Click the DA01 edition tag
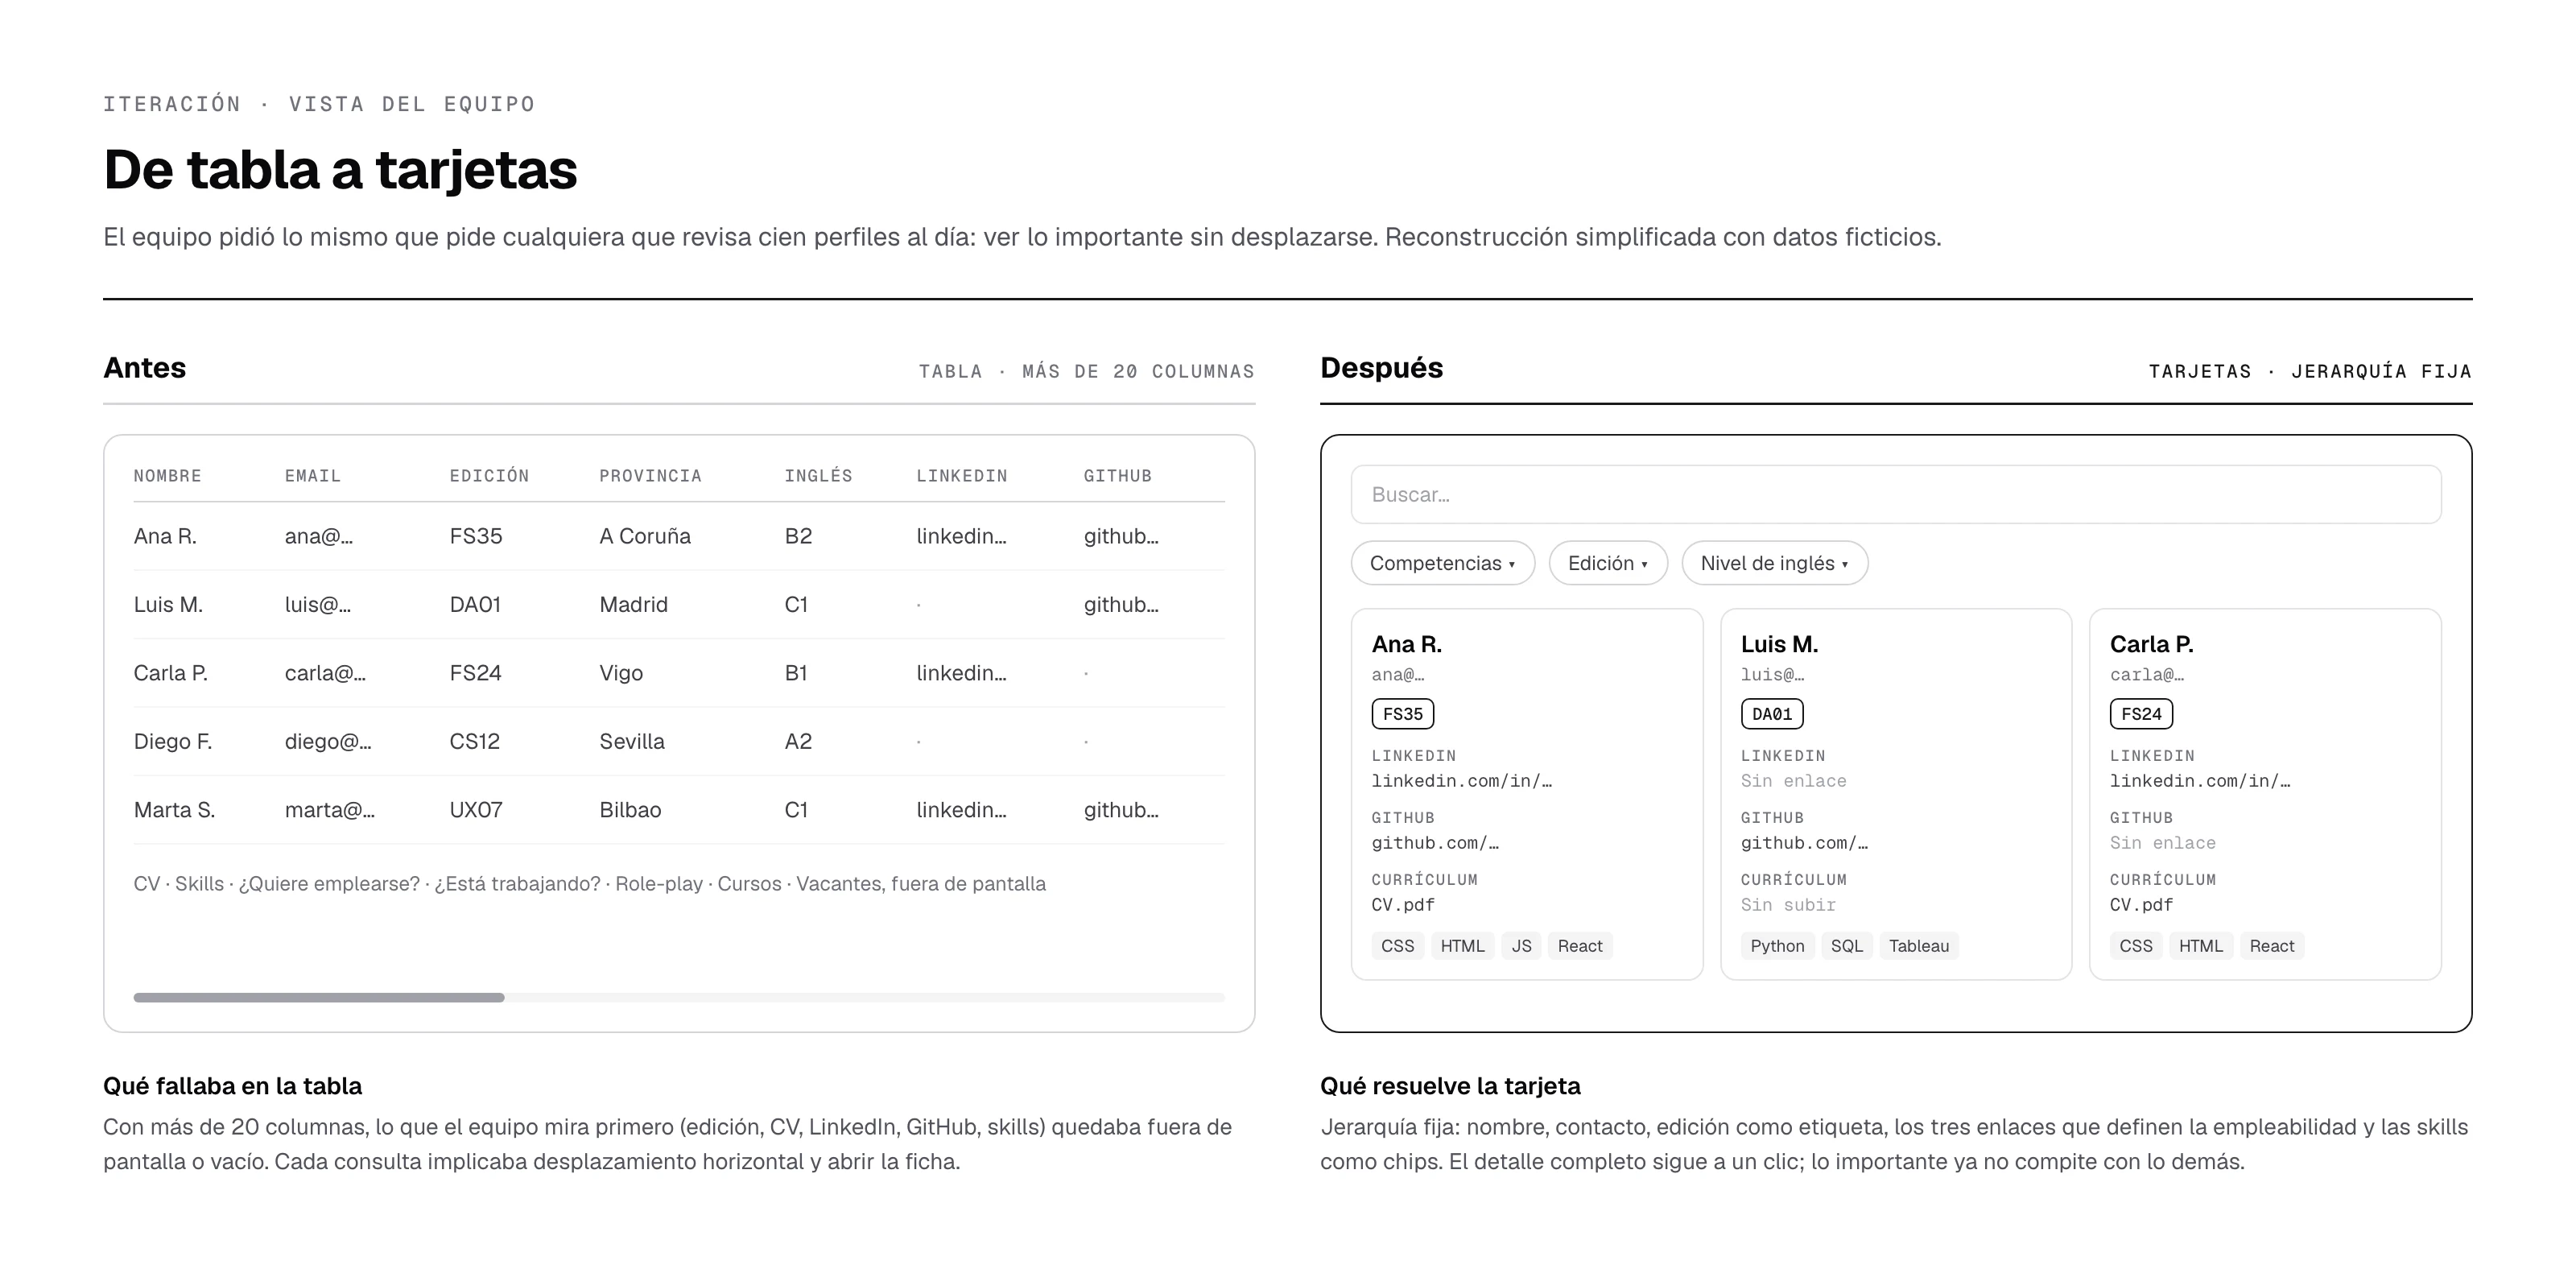The width and height of the screenshot is (2576, 1269). pos(1772,714)
